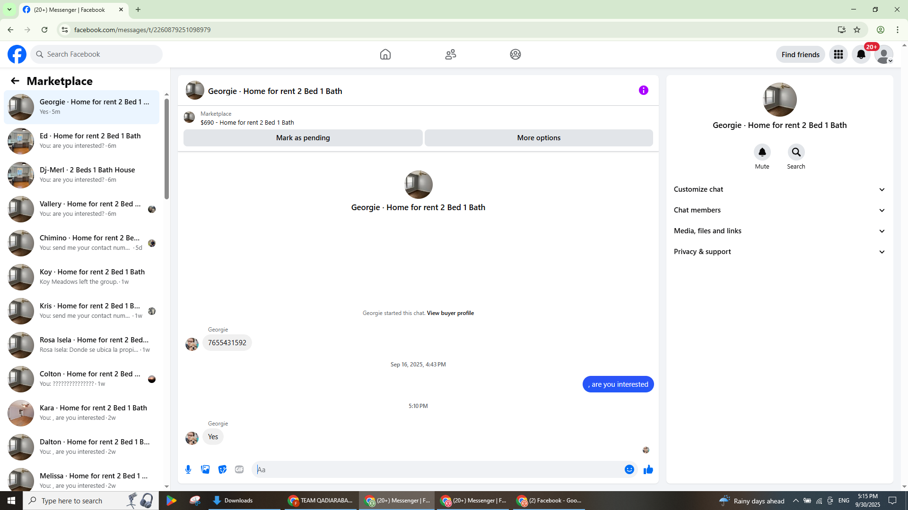Open the View buyer profile link
The width and height of the screenshot is (908, 510).
coord(450,313)
